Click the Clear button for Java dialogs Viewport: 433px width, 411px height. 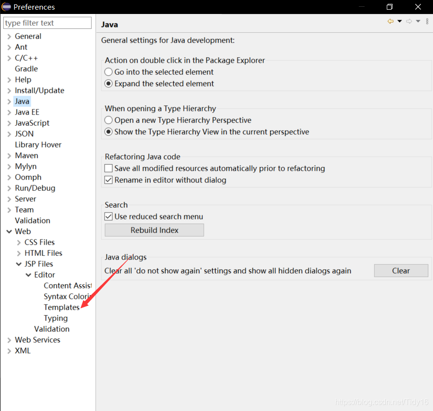(401, 271)
